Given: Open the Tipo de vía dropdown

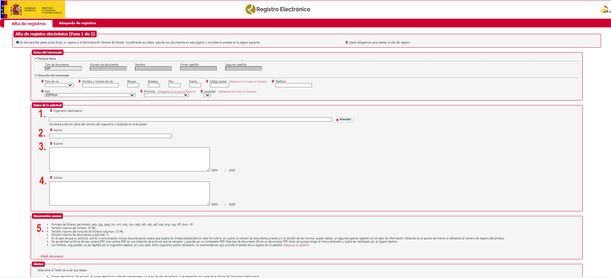Looking at the screenshot, I should click(x=59, y=85).
